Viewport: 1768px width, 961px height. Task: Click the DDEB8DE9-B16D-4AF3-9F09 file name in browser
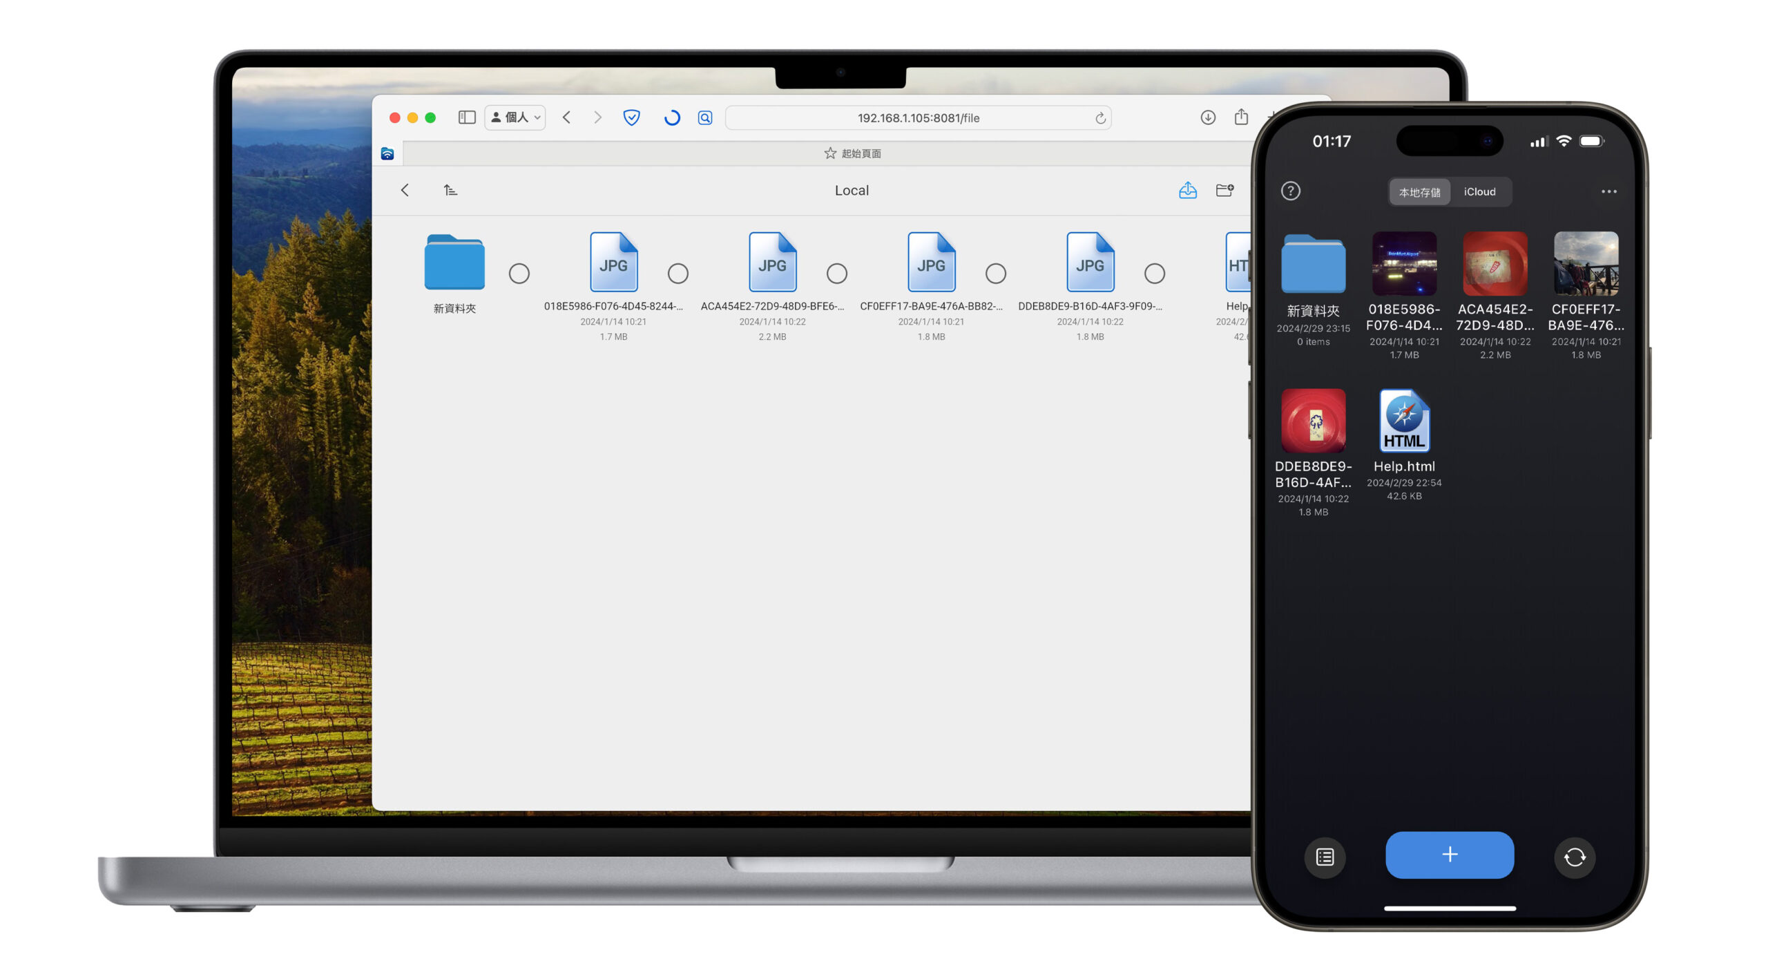coord(1090,306)
